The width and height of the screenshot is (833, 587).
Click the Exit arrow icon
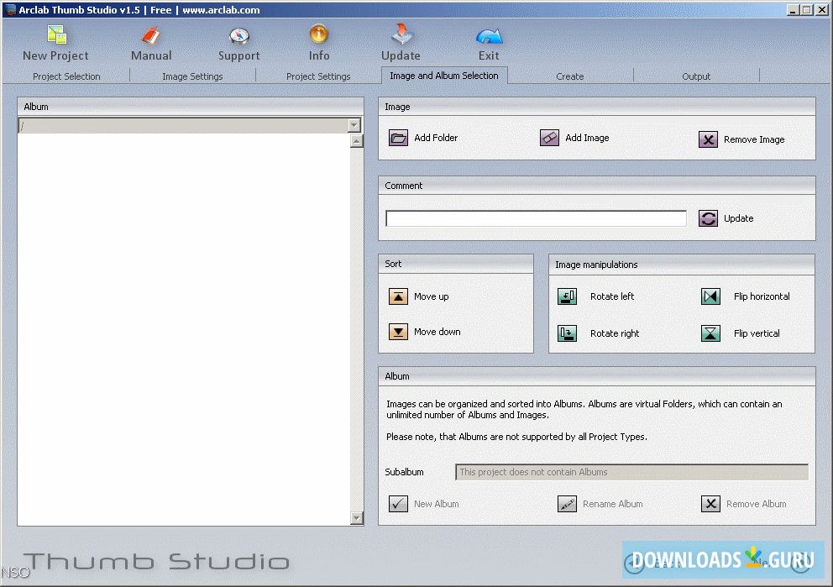[x=489, y=36]
